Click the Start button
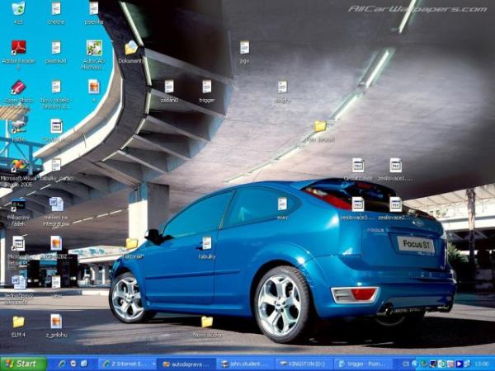This screenshot has width=495, height=371. tap(23, 364)
